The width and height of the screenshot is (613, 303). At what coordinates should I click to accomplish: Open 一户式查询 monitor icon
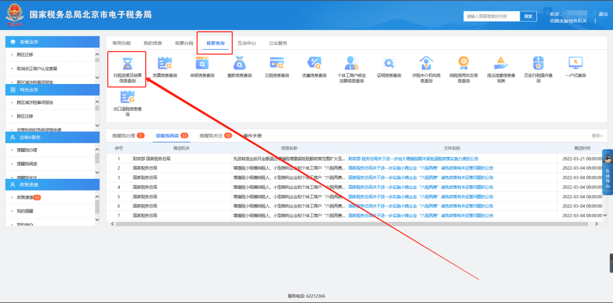coord(576,63)
